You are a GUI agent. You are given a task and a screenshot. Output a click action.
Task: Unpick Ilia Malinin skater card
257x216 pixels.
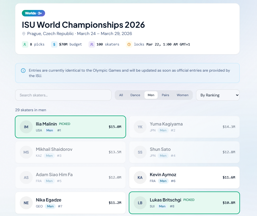[x=70, y=127]
